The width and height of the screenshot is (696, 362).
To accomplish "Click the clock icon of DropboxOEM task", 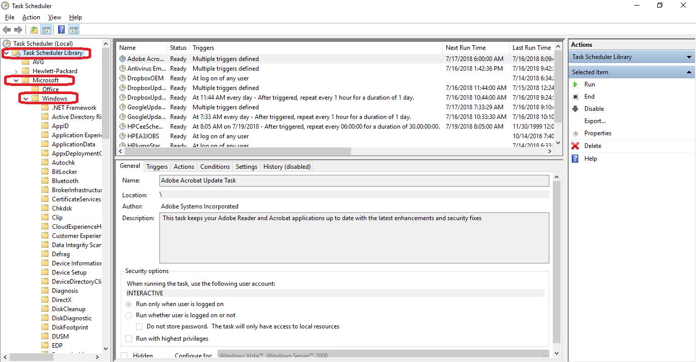I will point(122,78).
